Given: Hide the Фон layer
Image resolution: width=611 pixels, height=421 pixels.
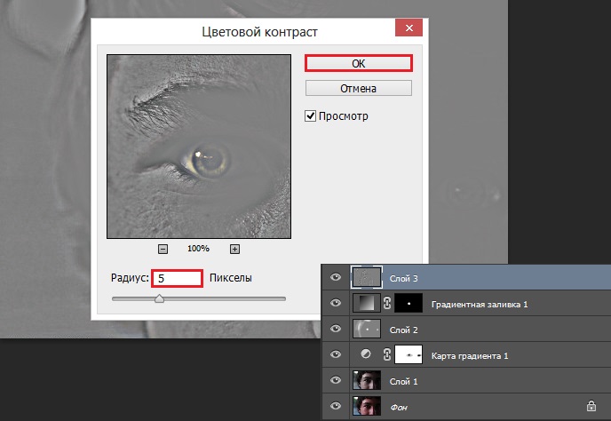Looking at the screenshot, I should [x=336, y=406].
